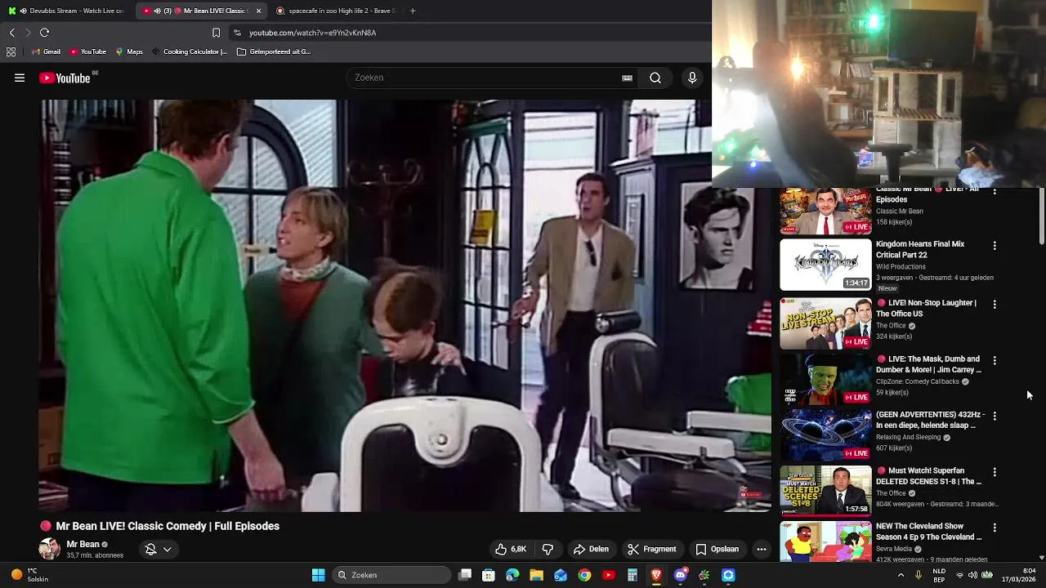The image size is (1046, 588).
Task: Click the address bar URL
Action: (312, 33)
